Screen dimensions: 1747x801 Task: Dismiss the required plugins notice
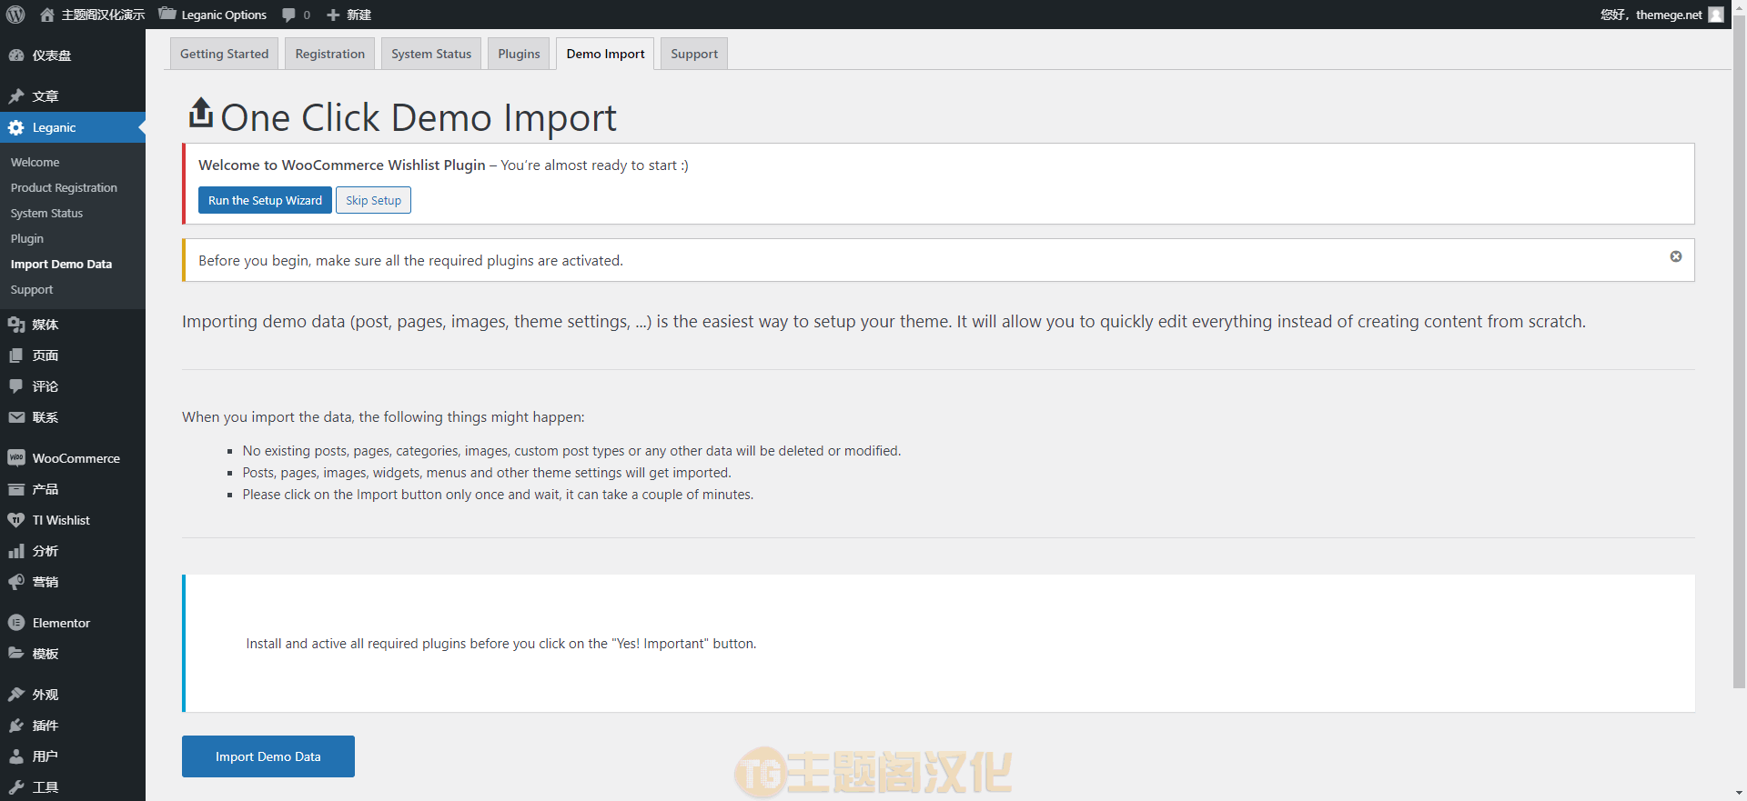click(1676, 256)
